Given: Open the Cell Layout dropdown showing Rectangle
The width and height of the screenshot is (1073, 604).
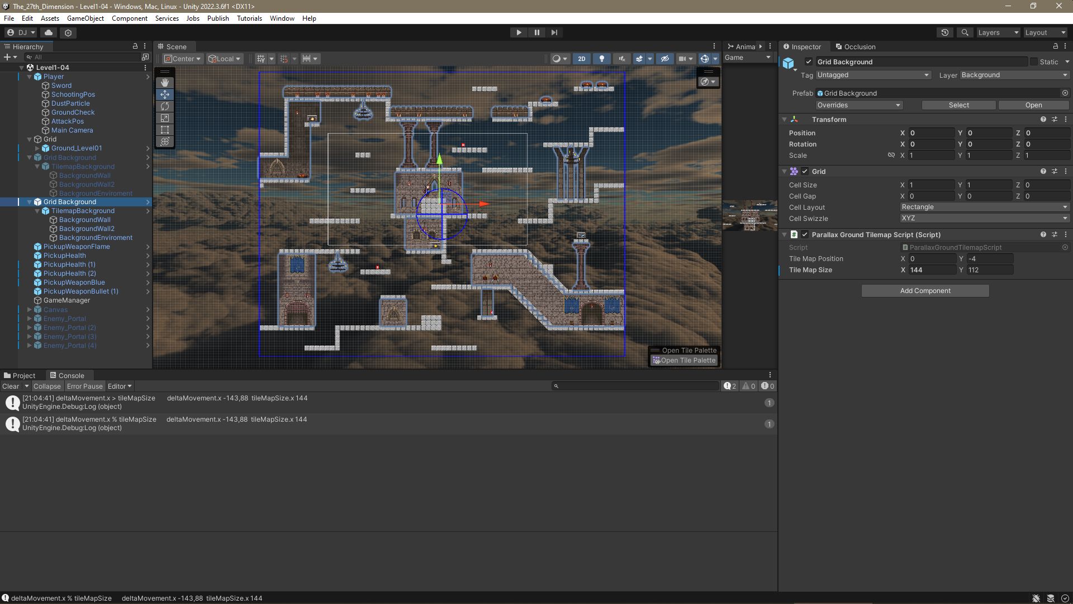Looking at the screenshot, I should [x=984, y=207].
